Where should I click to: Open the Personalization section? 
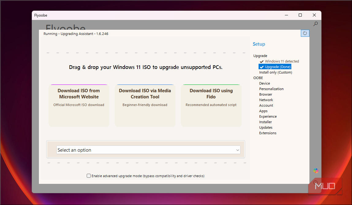tap(271, 89)
